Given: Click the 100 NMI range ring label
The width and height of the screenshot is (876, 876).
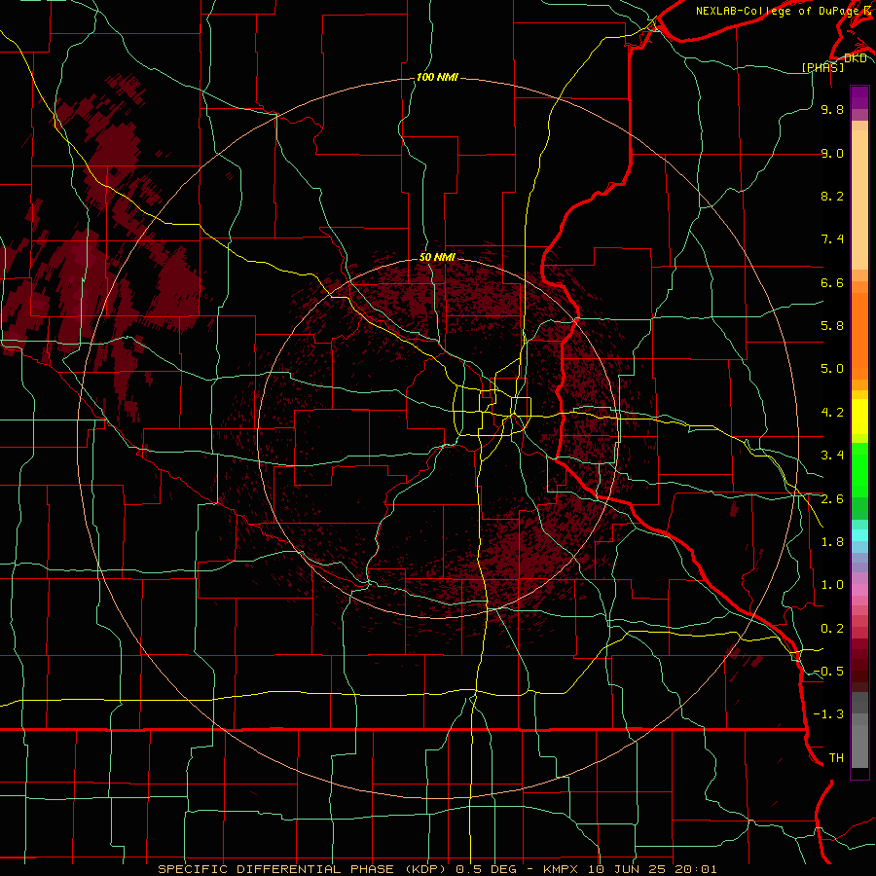Looking at the screenshot, I should pos(437,77).
